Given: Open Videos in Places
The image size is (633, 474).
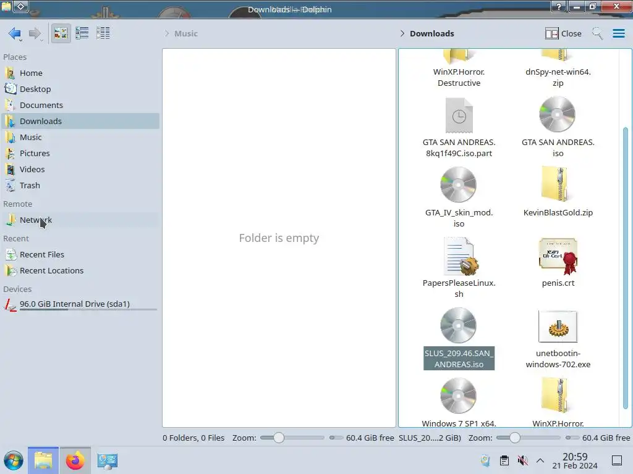Looking at the screenshot, I should (x=80, y=169).
